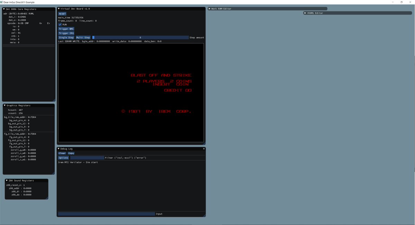Click the 'frame_count: 0' text

coord(67,21)
